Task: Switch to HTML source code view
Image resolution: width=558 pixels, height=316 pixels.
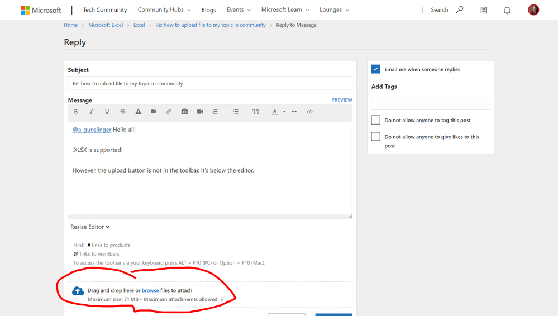Action: (309, 112)
